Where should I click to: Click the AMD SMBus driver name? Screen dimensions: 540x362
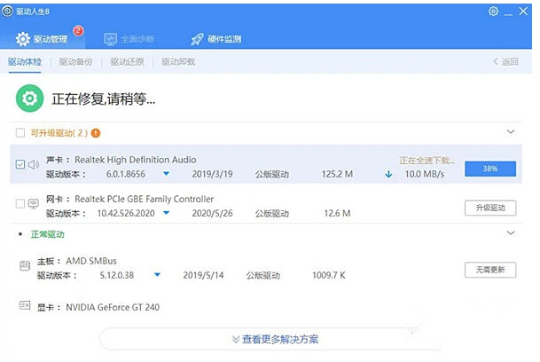[x=91, y=261]
